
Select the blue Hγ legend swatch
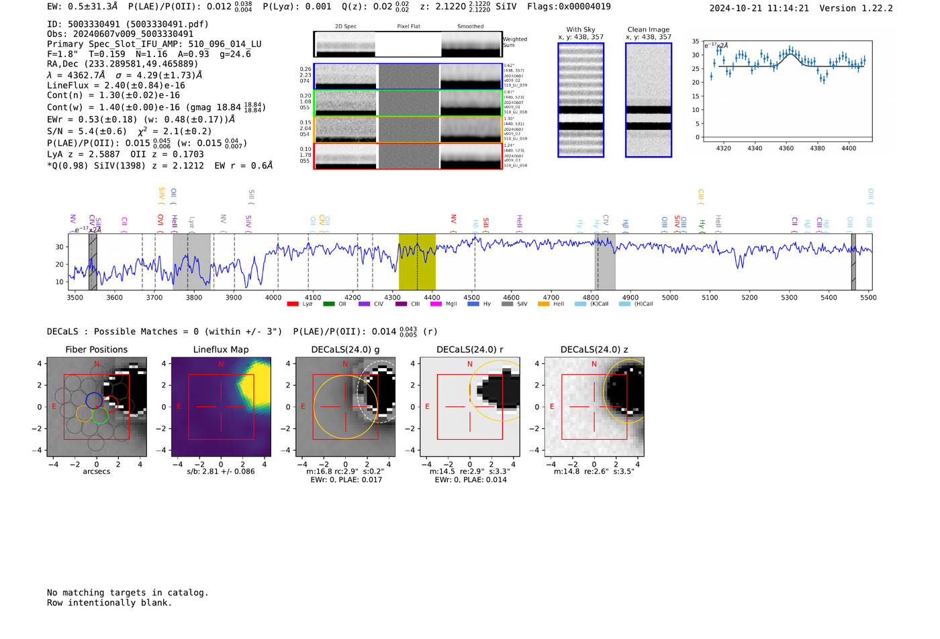(x=473, y=304)
